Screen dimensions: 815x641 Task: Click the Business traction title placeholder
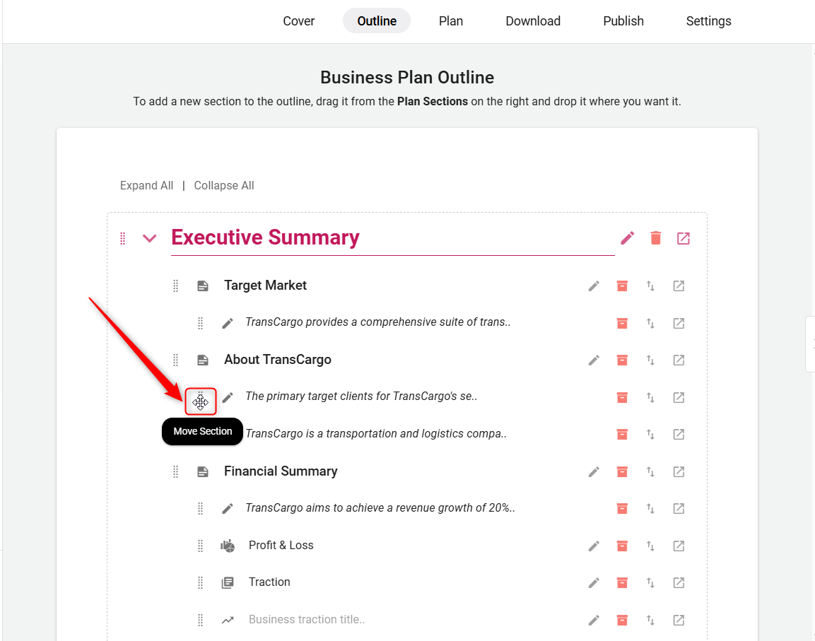(307, 620)
